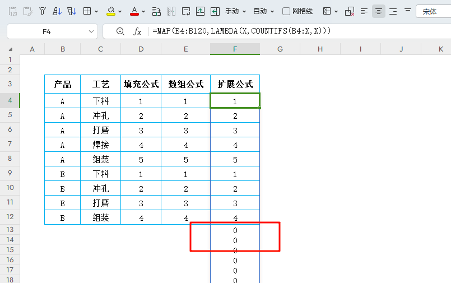Click the sort descending icon
The width and height of the screenshot is (451, 283).
72,11
